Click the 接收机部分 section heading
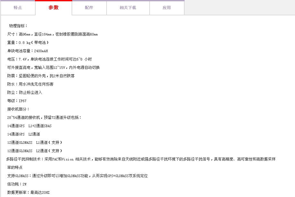The image size is (295, 197). [18, 109]
